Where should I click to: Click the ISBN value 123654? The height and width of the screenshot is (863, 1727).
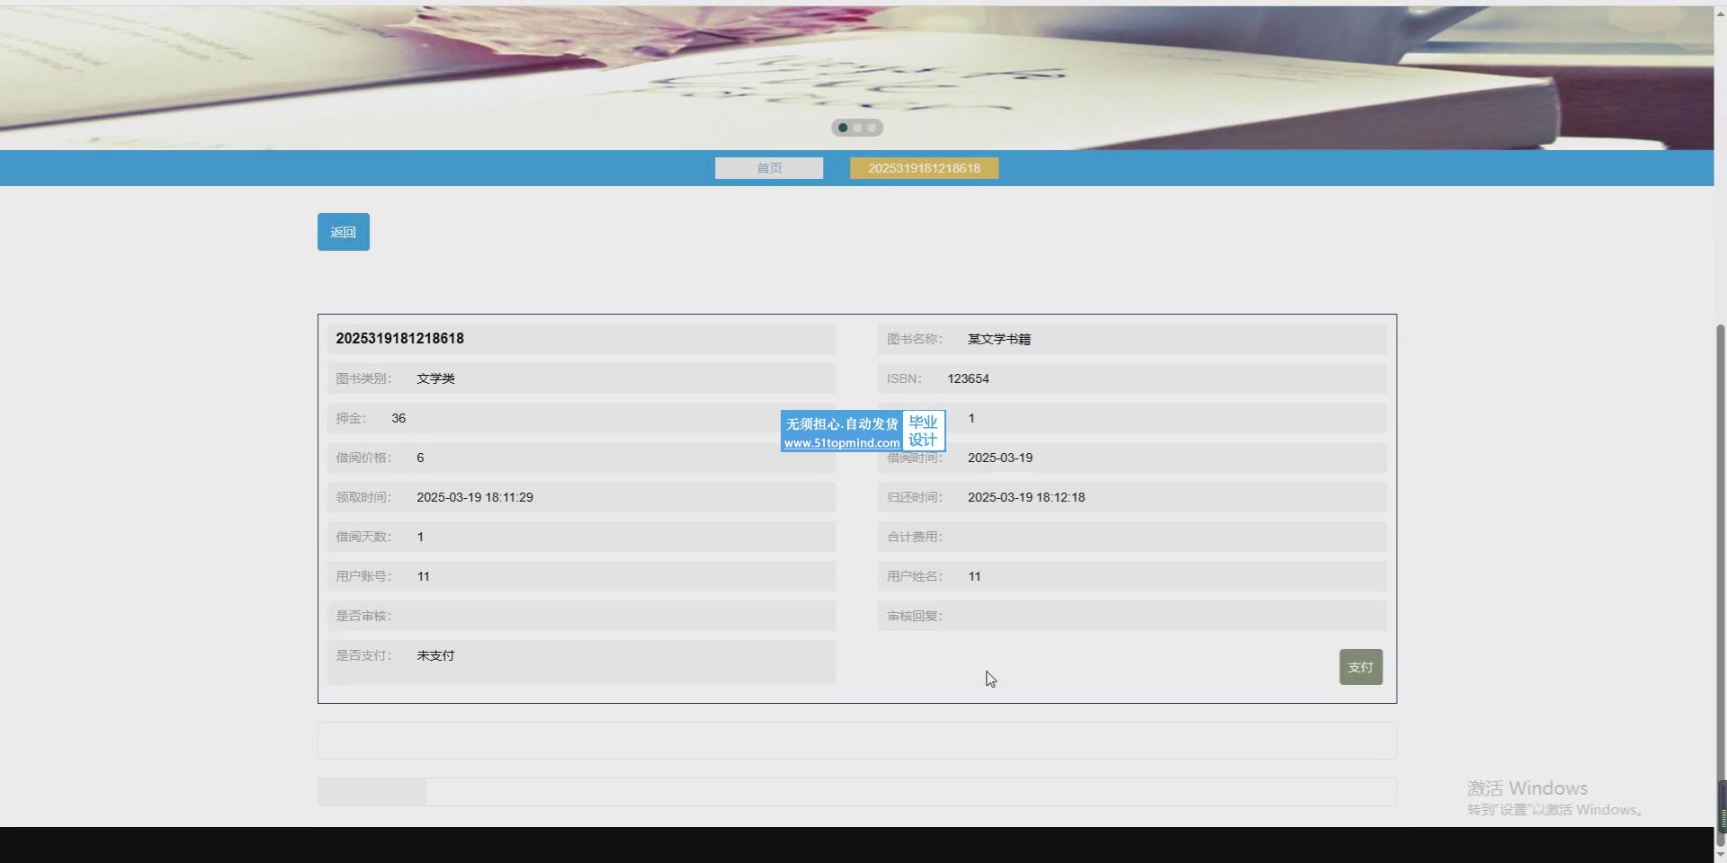pos(968,378)
